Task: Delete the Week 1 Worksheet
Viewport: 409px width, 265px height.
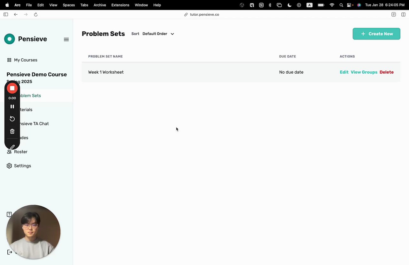Action: (x=387, y=72)
